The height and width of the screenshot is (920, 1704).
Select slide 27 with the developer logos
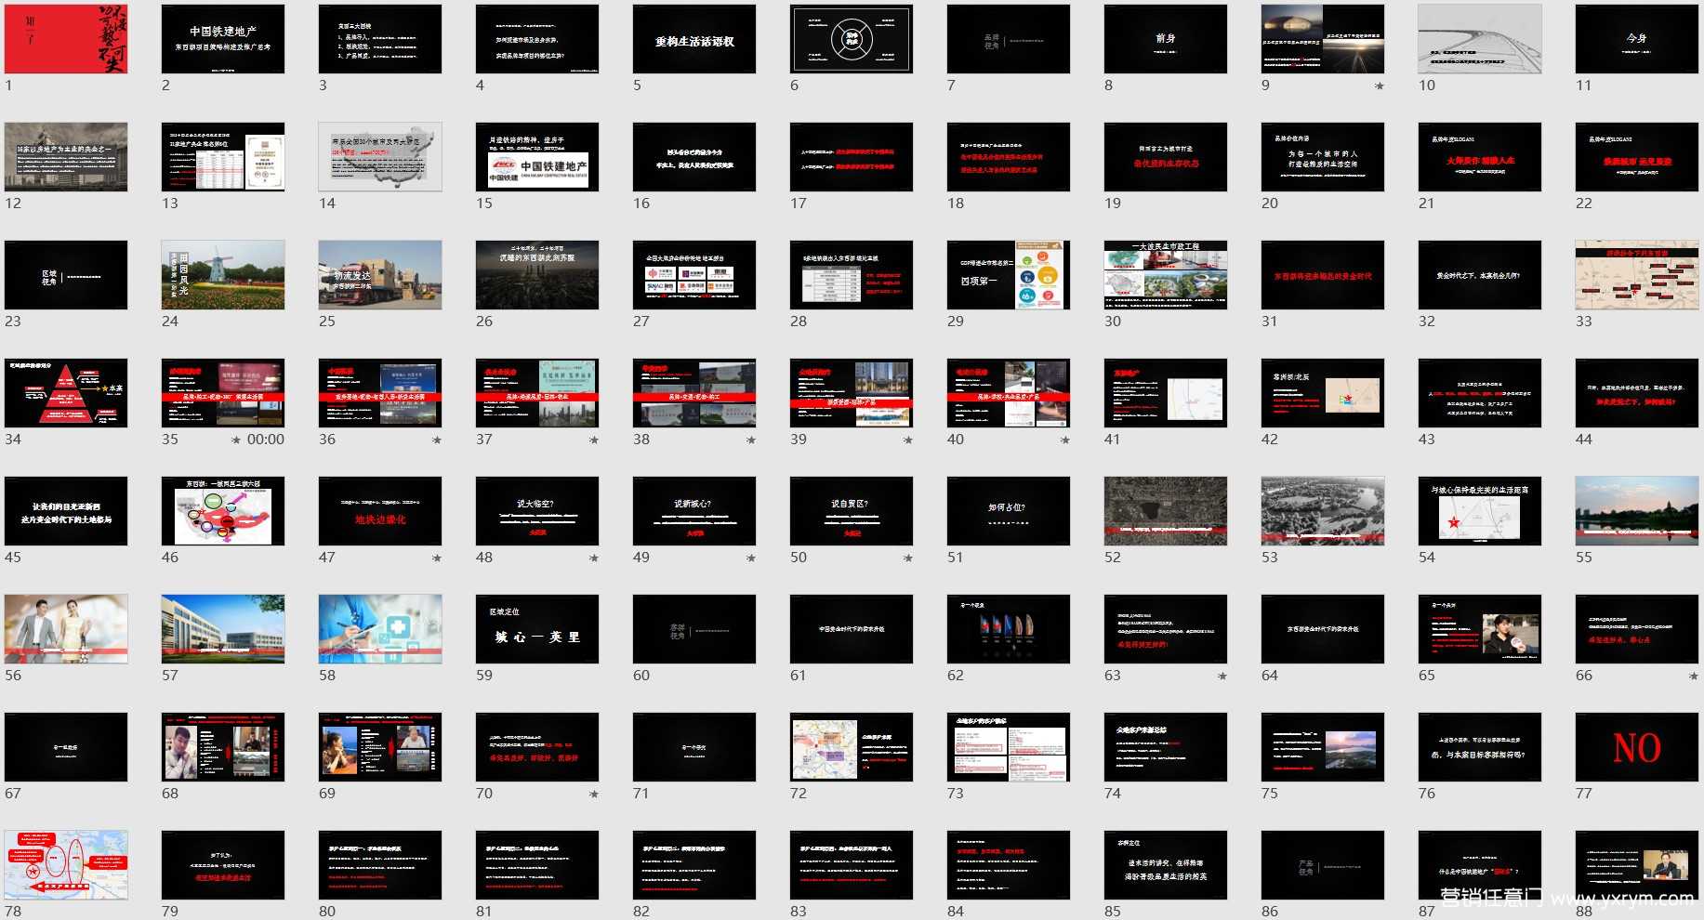(694, 275)
